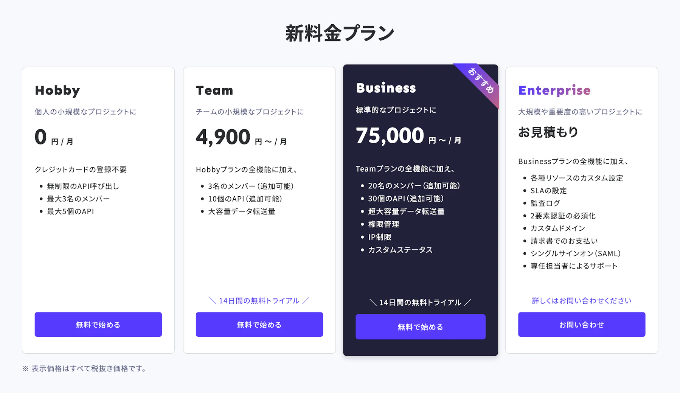Click the 4,900 price on Team card
Screen dimensions: 680x393
click(x=223, y=137)
